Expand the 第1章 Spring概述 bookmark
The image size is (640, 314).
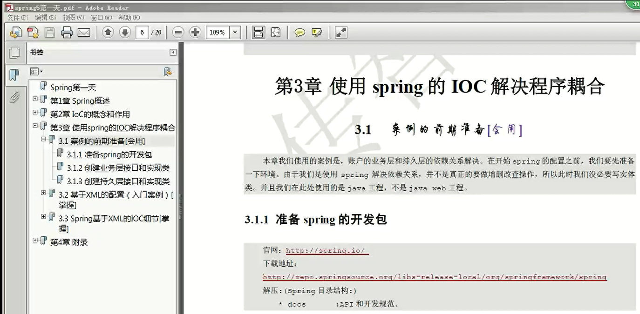tap(35, 99)
